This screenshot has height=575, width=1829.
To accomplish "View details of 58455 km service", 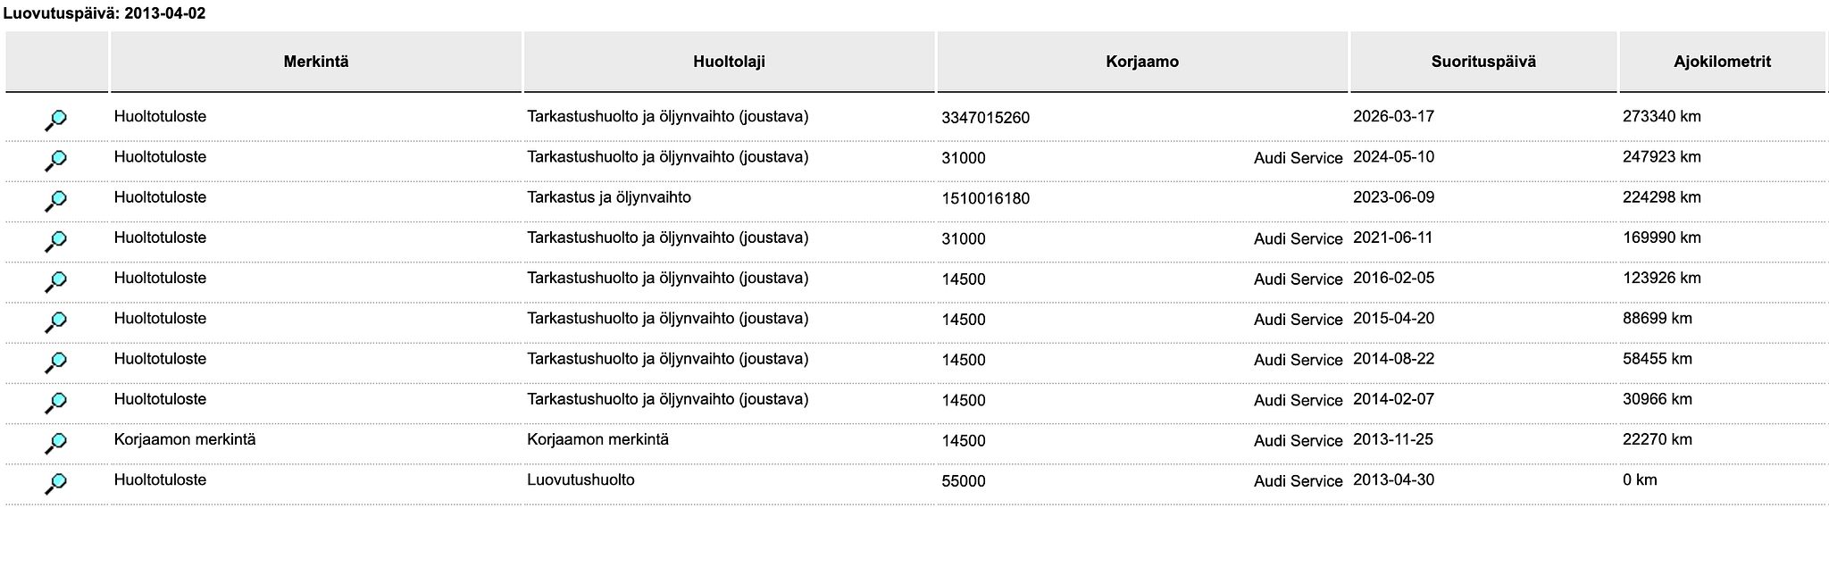I will coord(55,362).
